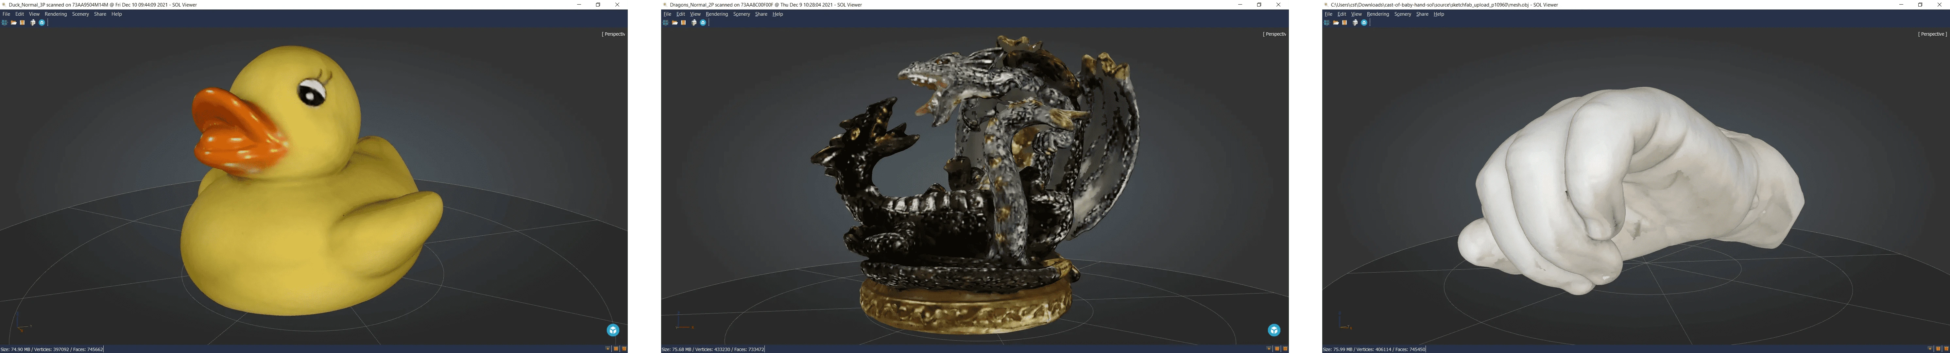Open the Help menu in the mesh.obj window

pos(1439,14)
